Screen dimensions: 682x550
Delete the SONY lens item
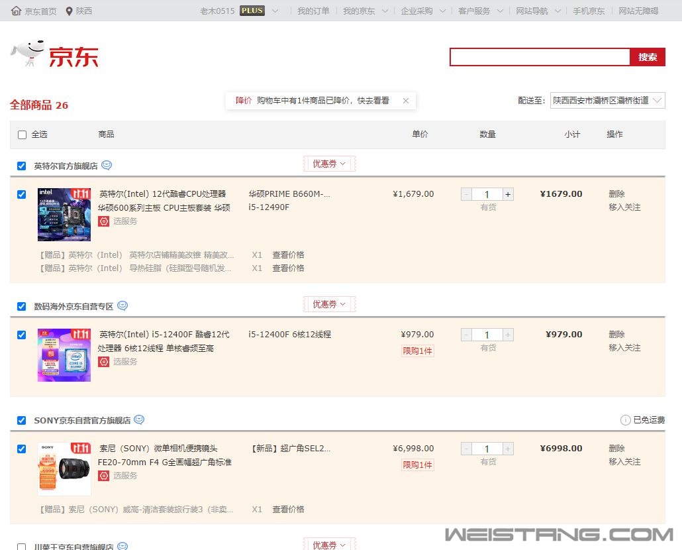pyautogui.click(x=616, y=449)
